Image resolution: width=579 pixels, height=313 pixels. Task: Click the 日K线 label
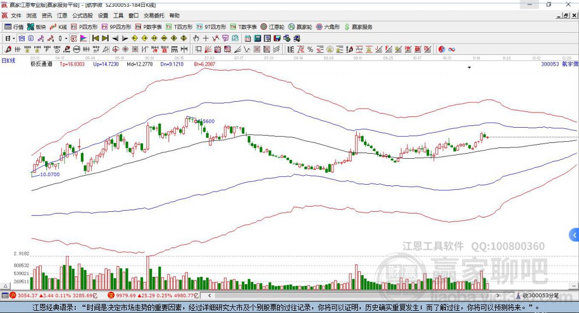click(x=8, y=60)
